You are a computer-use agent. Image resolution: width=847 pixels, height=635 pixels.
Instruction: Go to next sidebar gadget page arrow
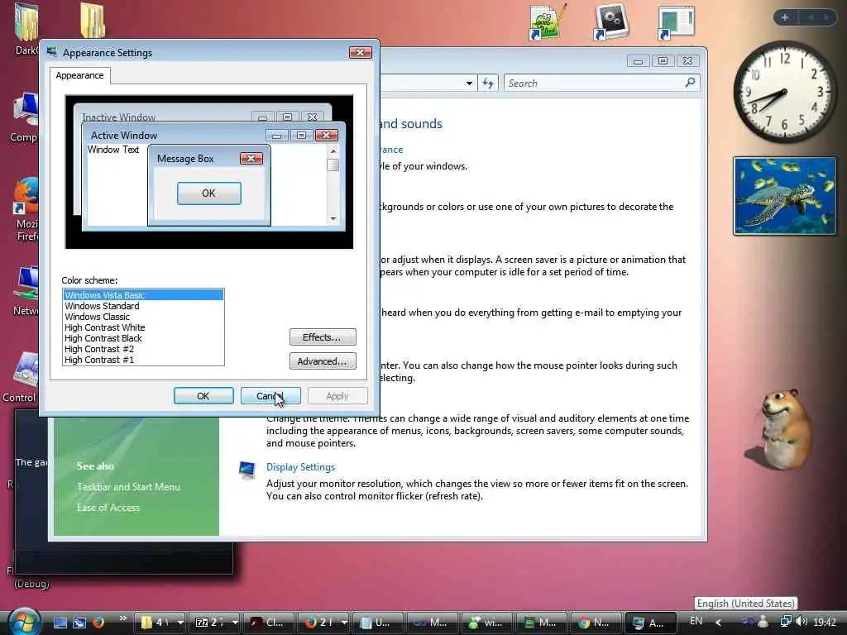coord(826,17)
